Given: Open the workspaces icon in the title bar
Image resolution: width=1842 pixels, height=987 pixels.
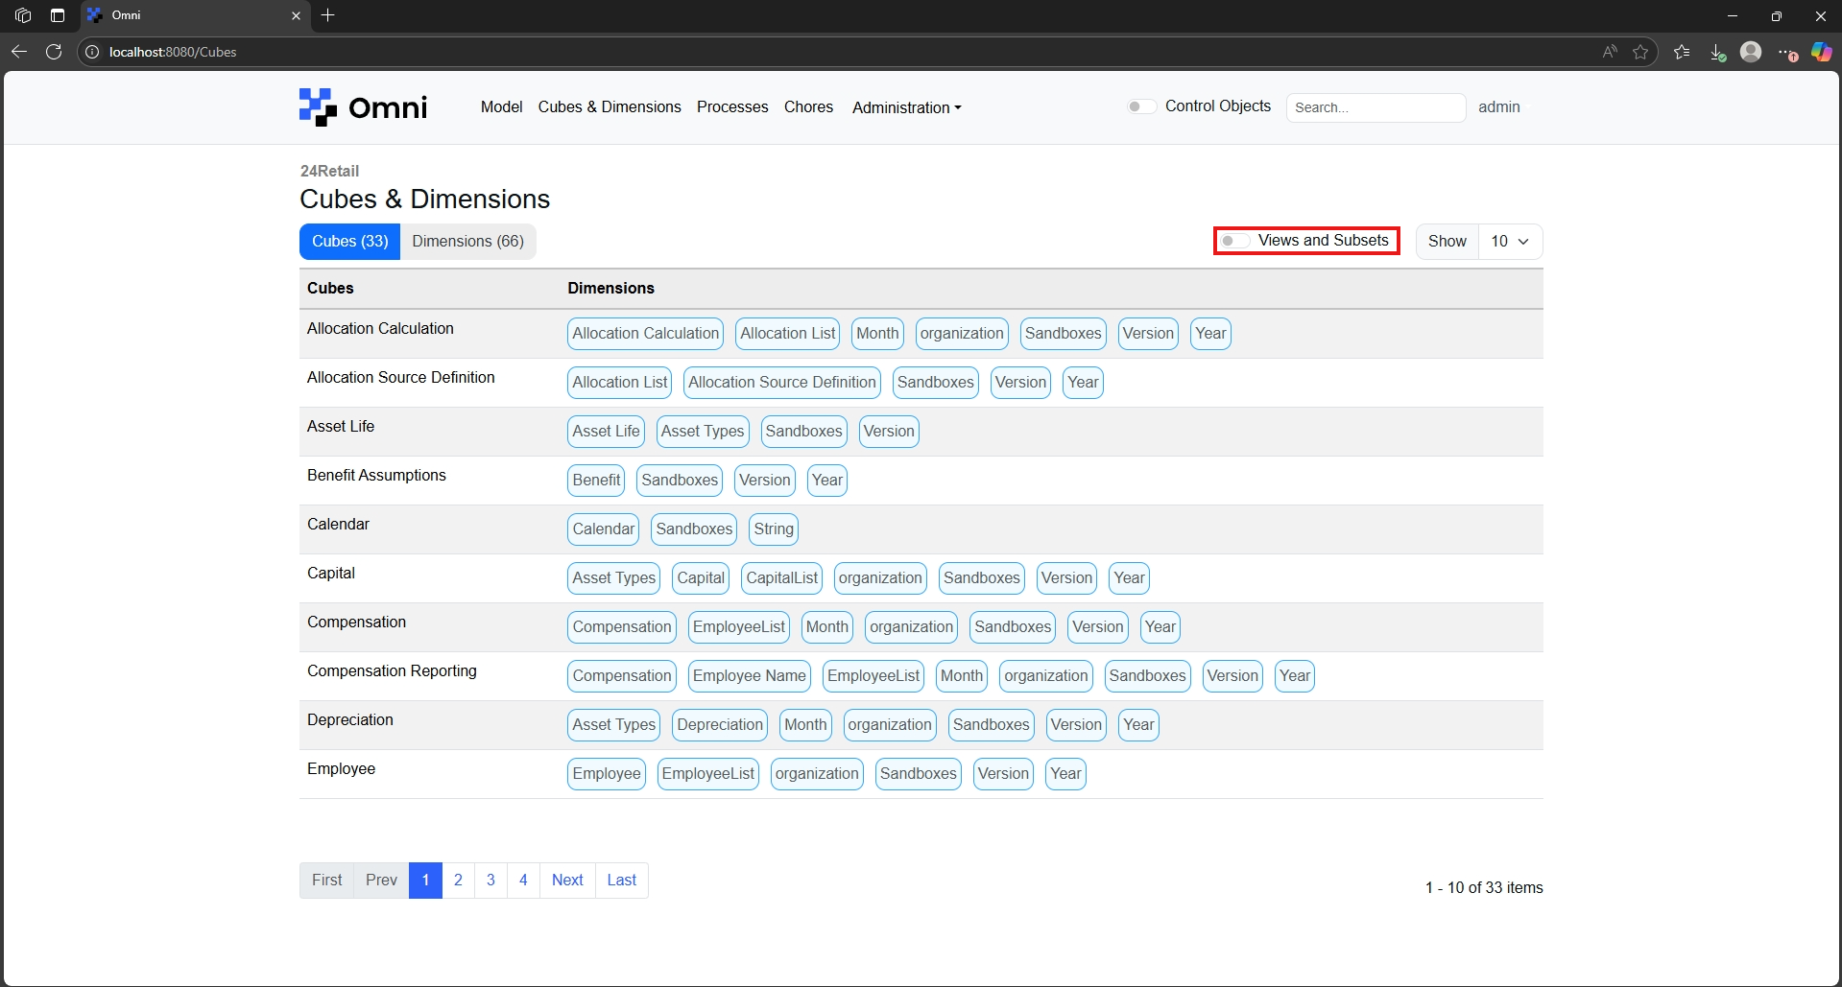Looking at the screenshot, I should 23,15.
